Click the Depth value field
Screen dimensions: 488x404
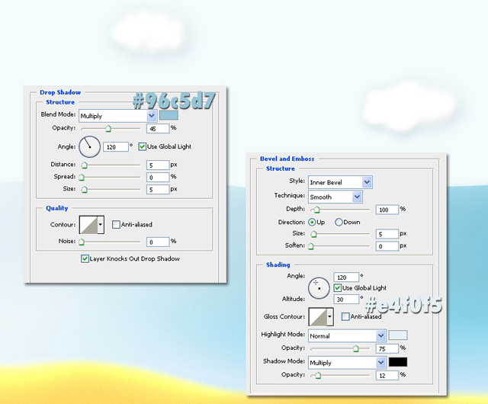[387, 210]
